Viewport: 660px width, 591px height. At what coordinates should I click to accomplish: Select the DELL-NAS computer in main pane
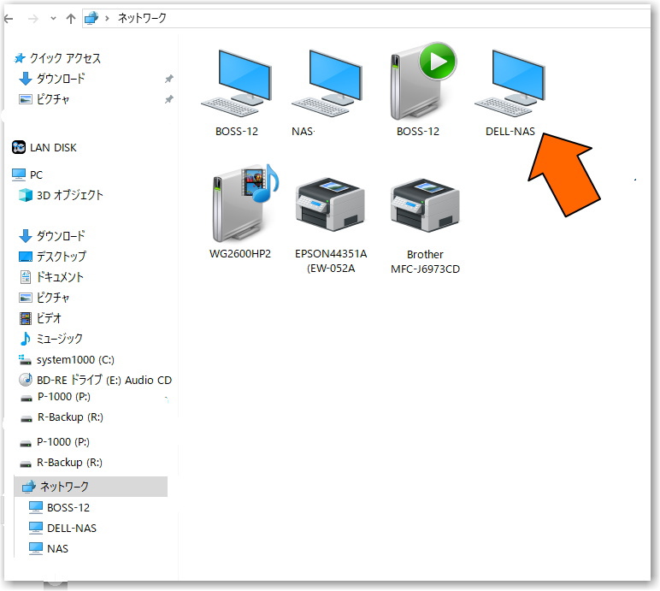tap(510, 92)
